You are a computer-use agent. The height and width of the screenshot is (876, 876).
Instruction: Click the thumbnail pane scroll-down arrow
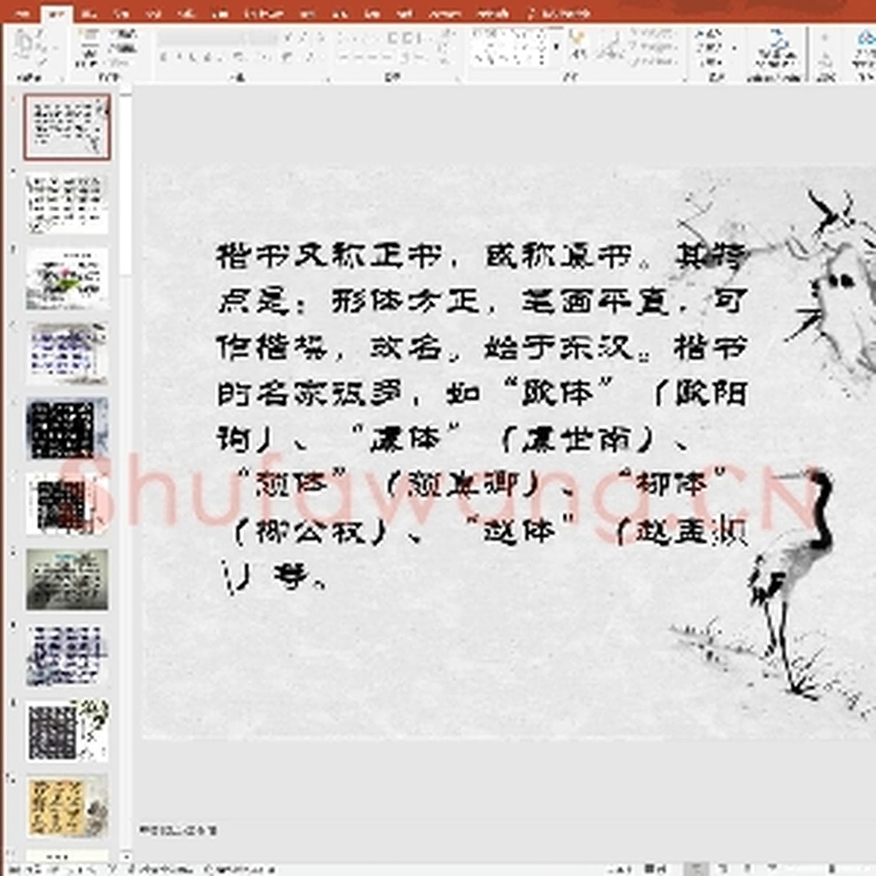pos(126,857)
